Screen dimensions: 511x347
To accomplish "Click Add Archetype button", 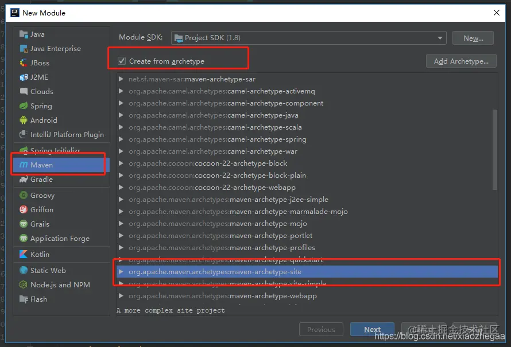I will pyautogui.click(x=461, y=61).
